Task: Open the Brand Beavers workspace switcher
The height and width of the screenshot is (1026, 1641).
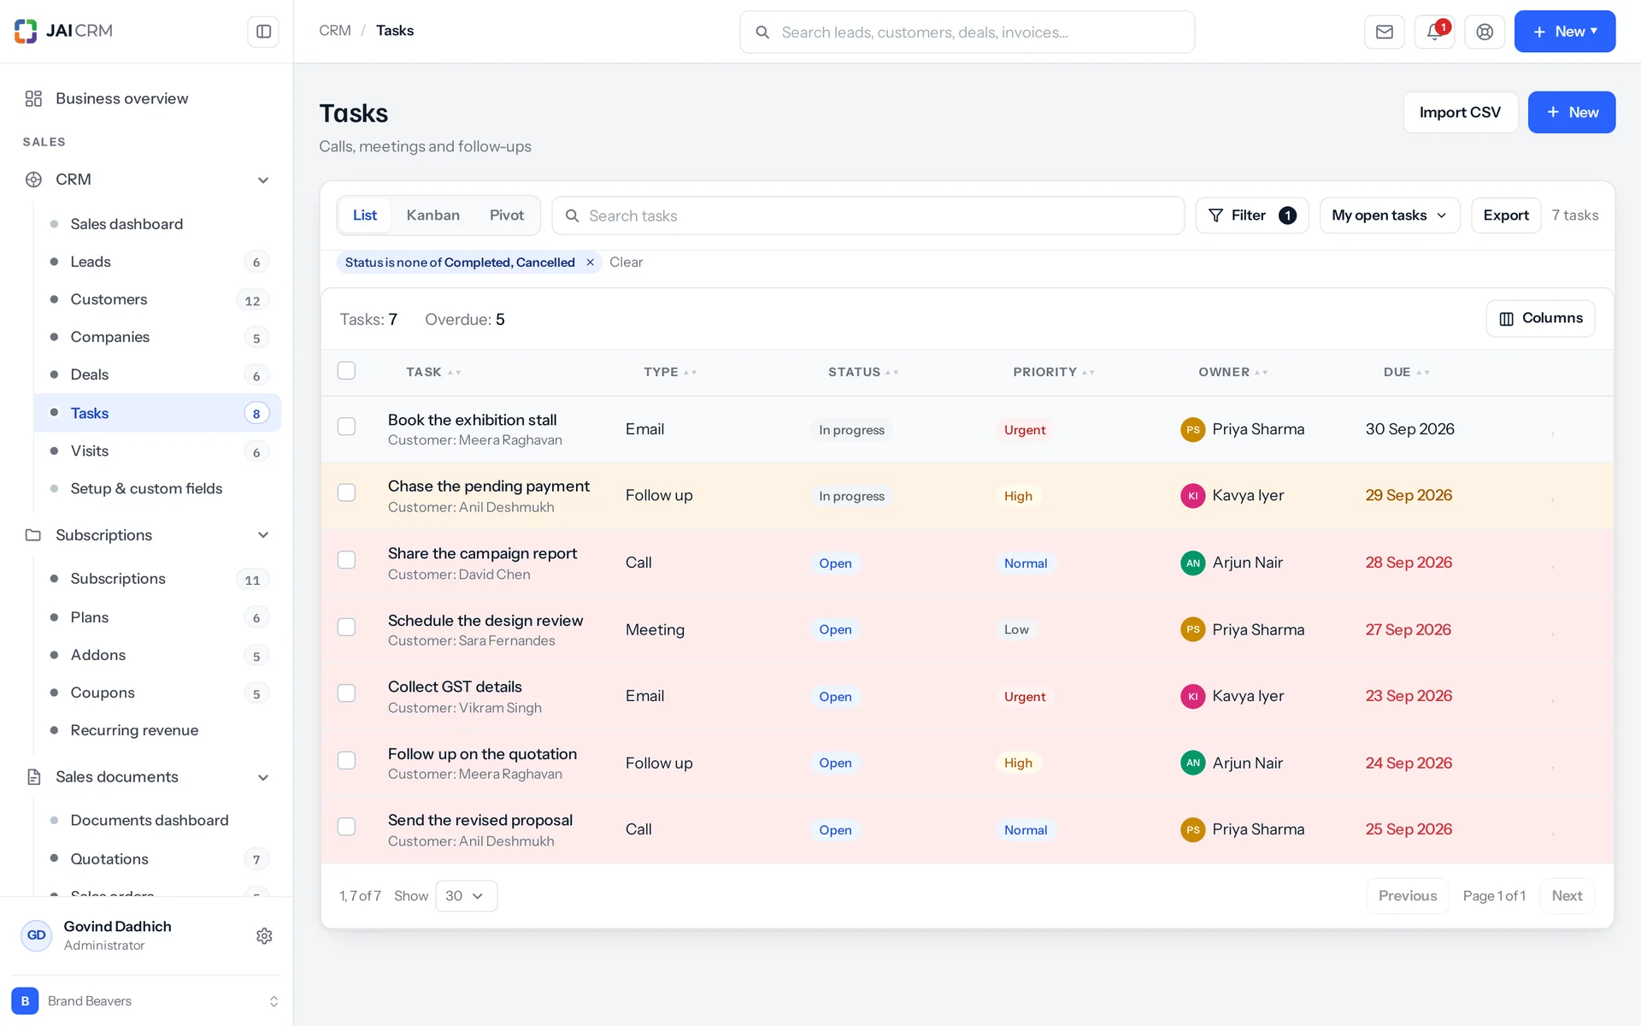Action: (x=146, y=1001)
